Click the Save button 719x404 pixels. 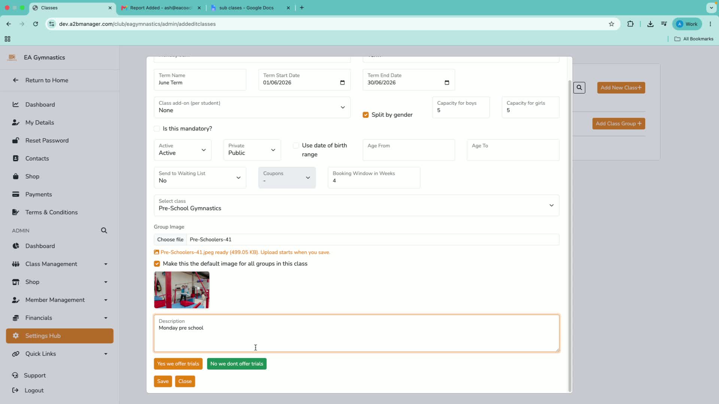[163, 382]
